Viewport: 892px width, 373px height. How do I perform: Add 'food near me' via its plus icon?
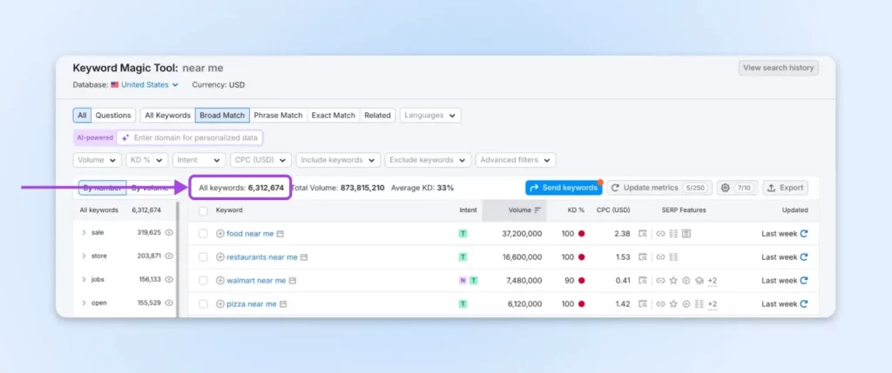[220, 233]
